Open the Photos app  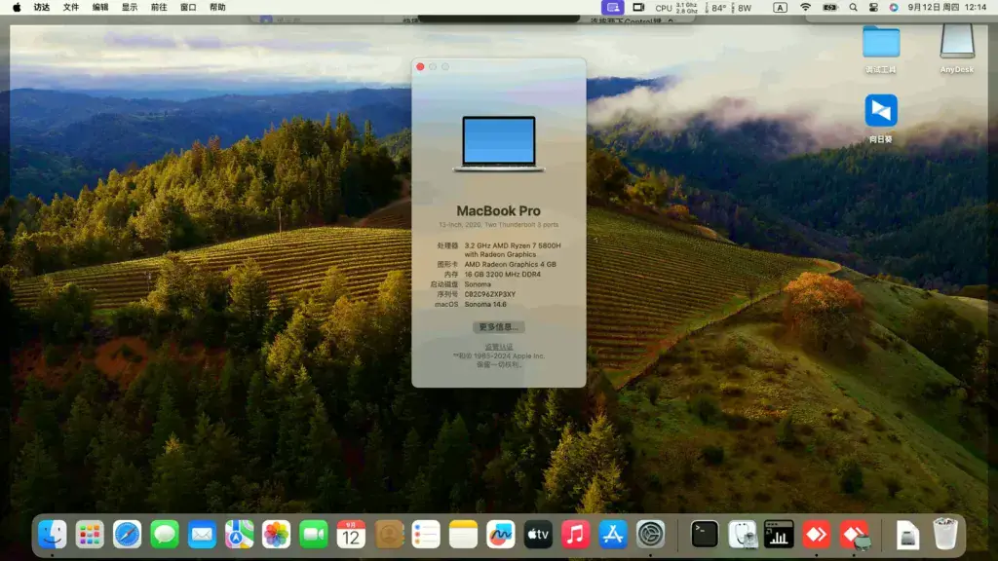coord(276,535)
